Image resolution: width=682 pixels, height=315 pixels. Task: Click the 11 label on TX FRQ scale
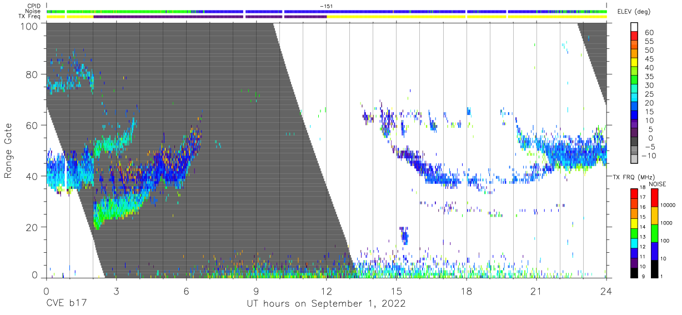coord(642,257)
